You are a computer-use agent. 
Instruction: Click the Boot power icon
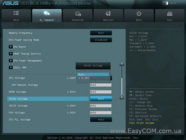(139, 13)
